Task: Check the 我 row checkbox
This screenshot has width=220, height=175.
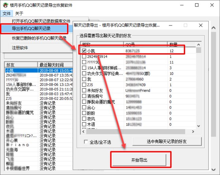Action: [84, 79]
